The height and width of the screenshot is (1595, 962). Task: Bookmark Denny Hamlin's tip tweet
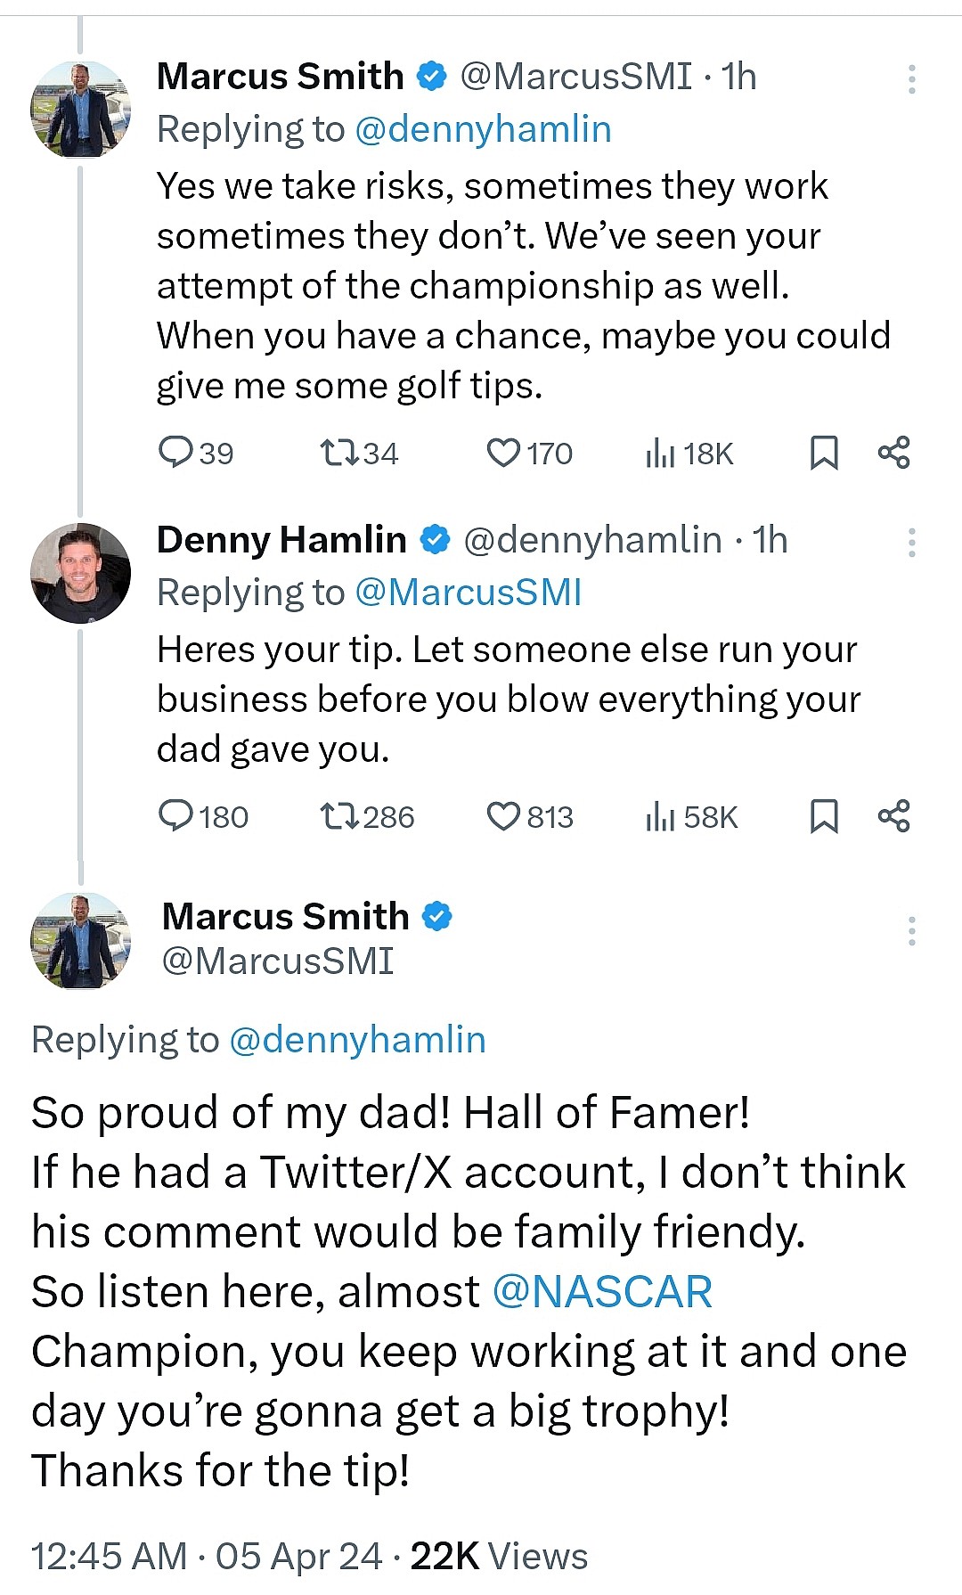pos(824,815)
